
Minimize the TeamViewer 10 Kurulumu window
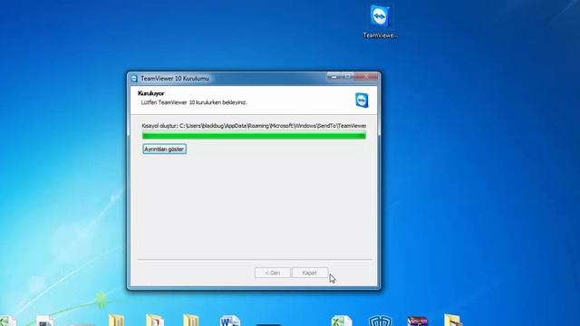pyautogui.click(x=334, y=76)
